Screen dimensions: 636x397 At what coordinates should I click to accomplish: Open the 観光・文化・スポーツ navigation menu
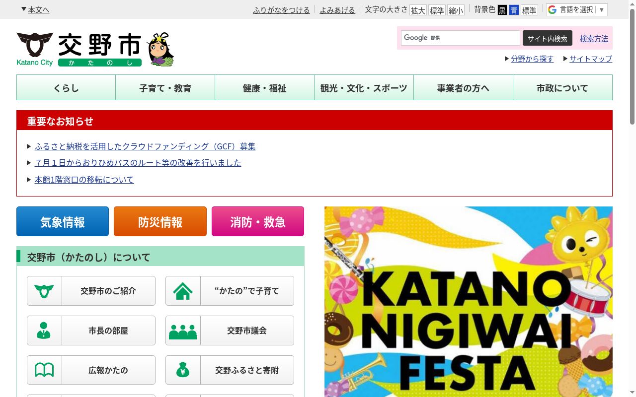[x=364, y=88]
